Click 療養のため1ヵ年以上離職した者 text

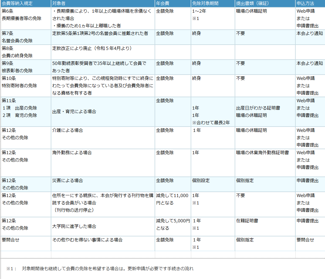click(x=87, y=26)
